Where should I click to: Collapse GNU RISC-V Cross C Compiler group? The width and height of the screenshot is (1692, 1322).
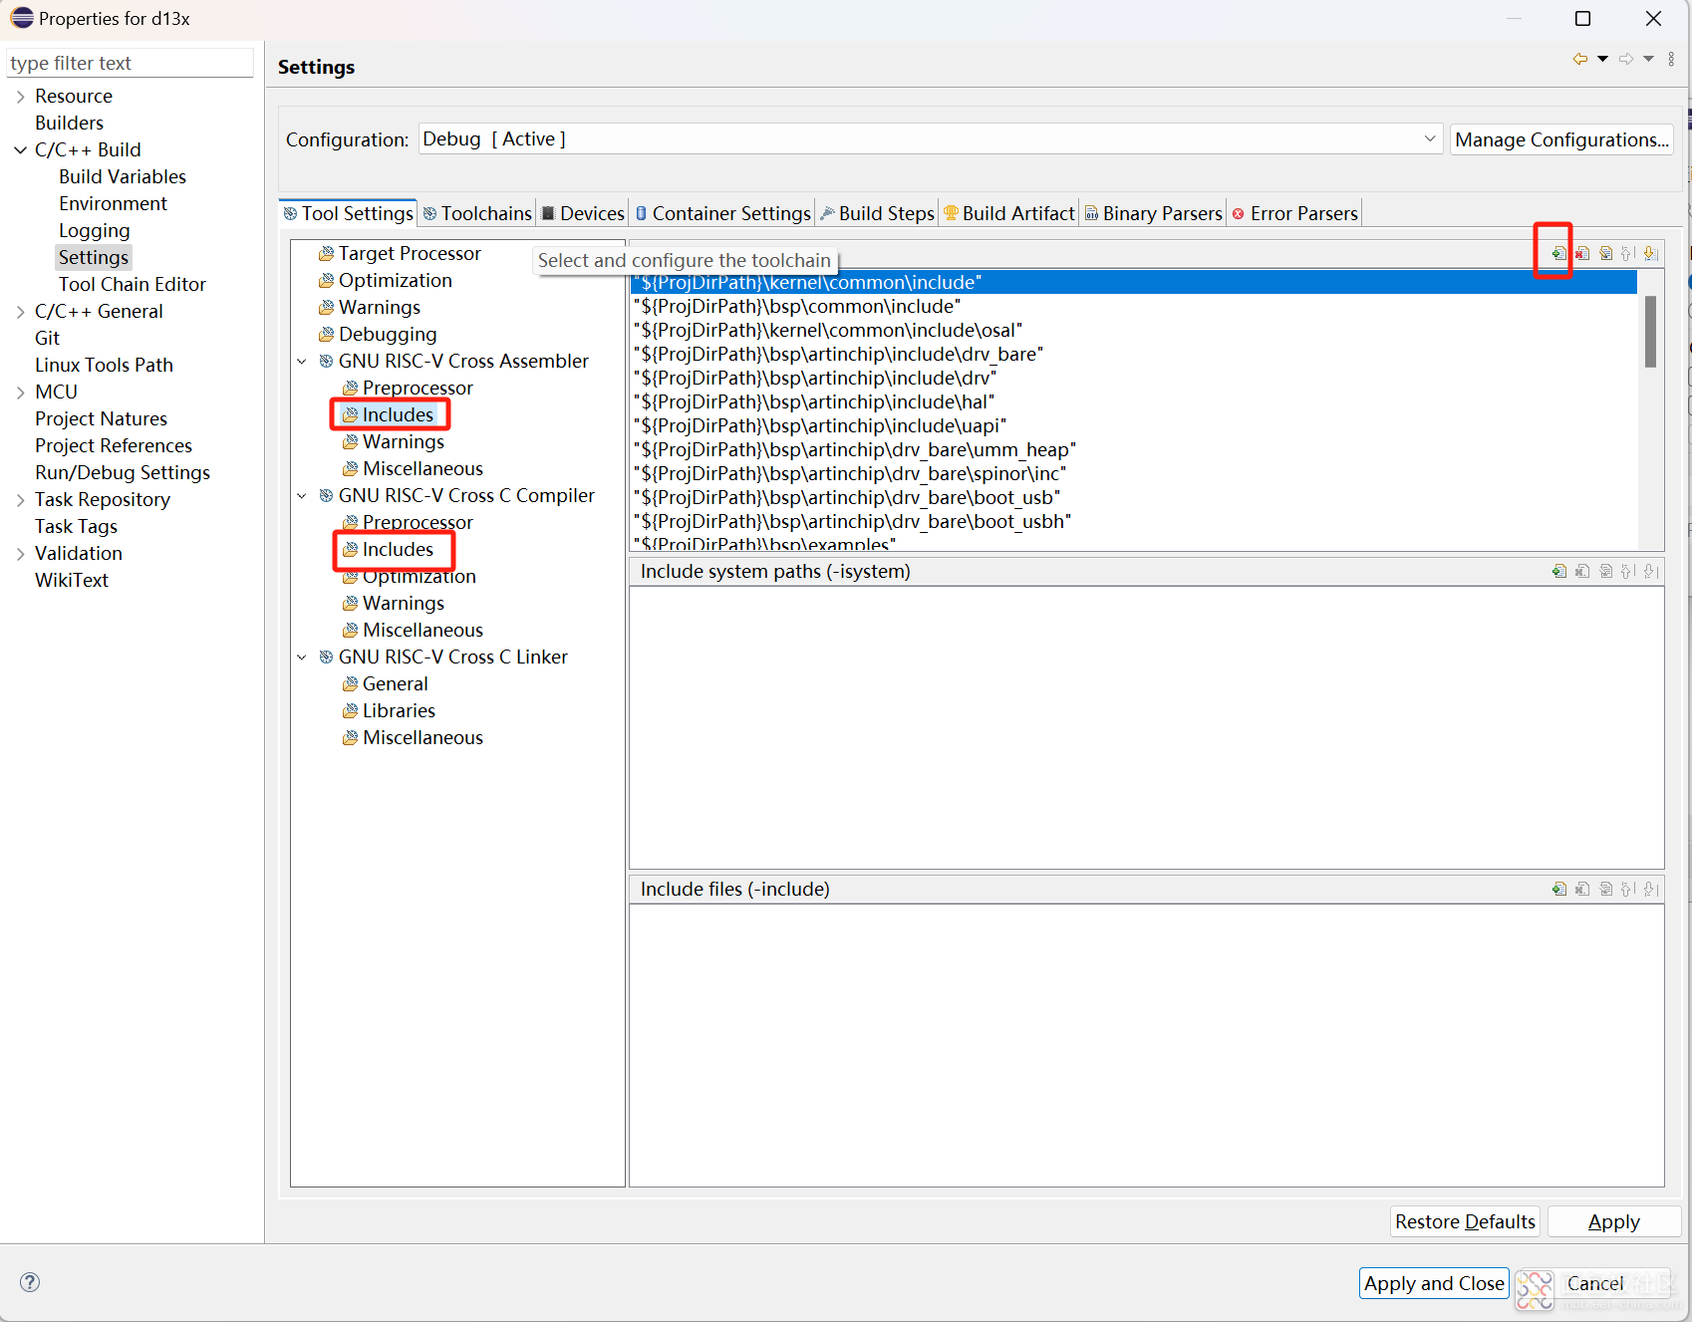coord(302,496)
